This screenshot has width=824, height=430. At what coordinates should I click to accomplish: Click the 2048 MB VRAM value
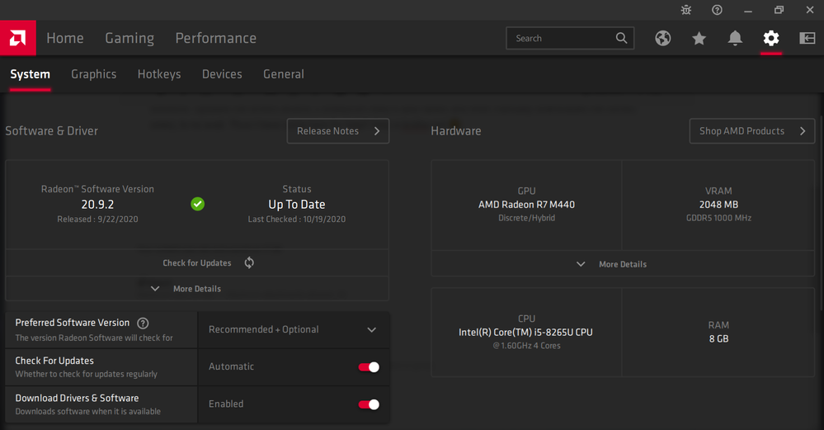click(x=718, y=205)
